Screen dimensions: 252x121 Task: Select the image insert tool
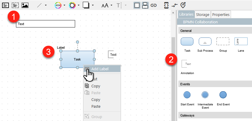click(25, 5)
